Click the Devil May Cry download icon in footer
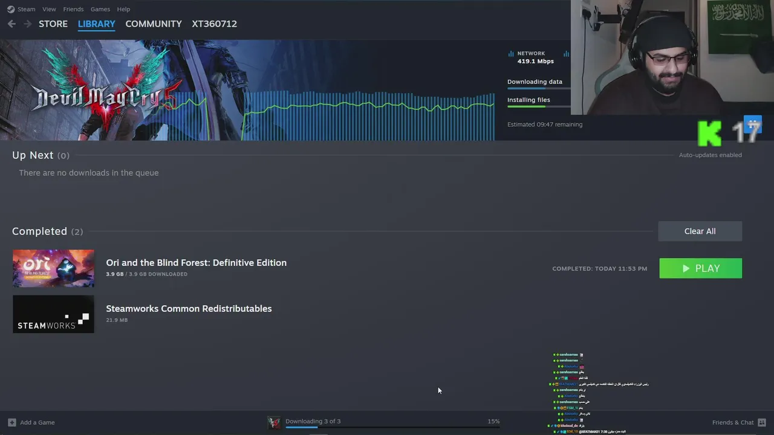The height and width of the screenshot is (435, 774). (x=274, y=422)
